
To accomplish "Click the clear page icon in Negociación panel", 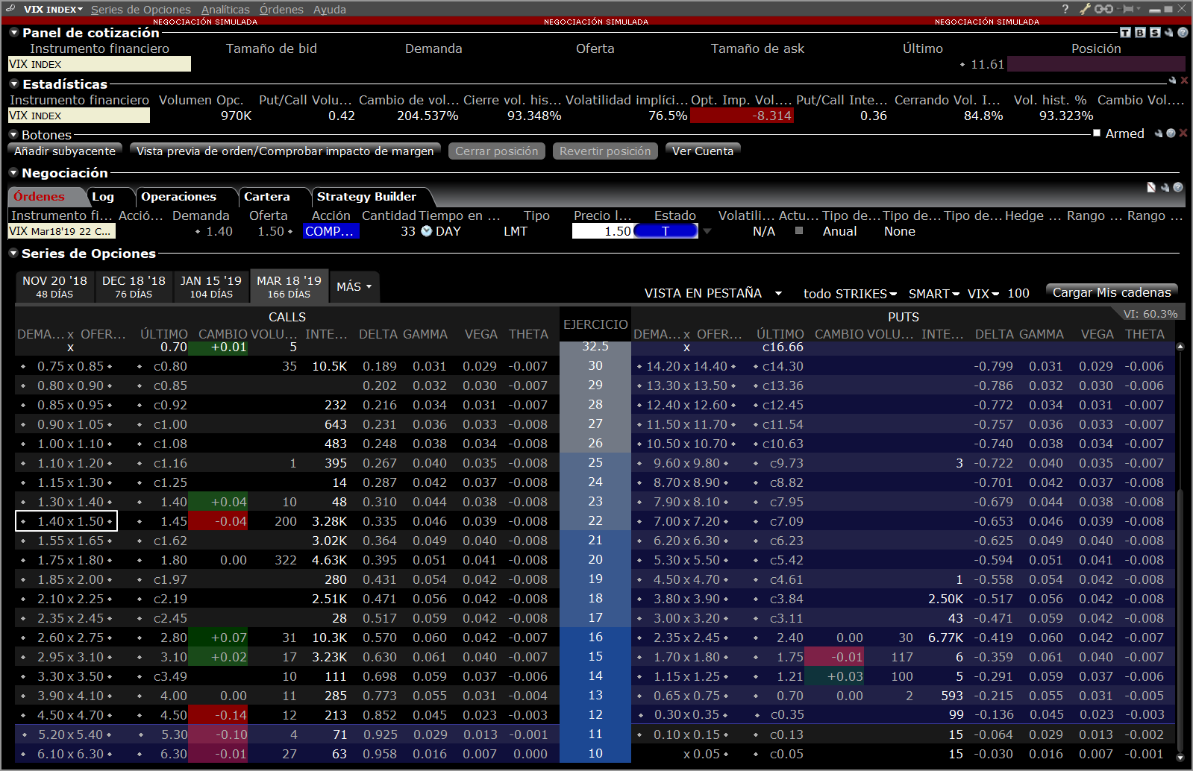I will 1151,187.
